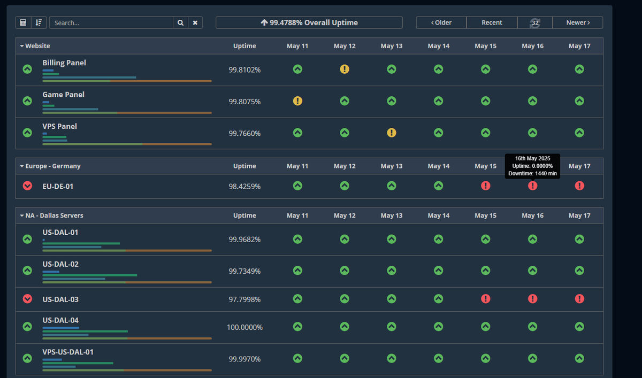Click the 100.0000% uptime value

click(244, 327)
